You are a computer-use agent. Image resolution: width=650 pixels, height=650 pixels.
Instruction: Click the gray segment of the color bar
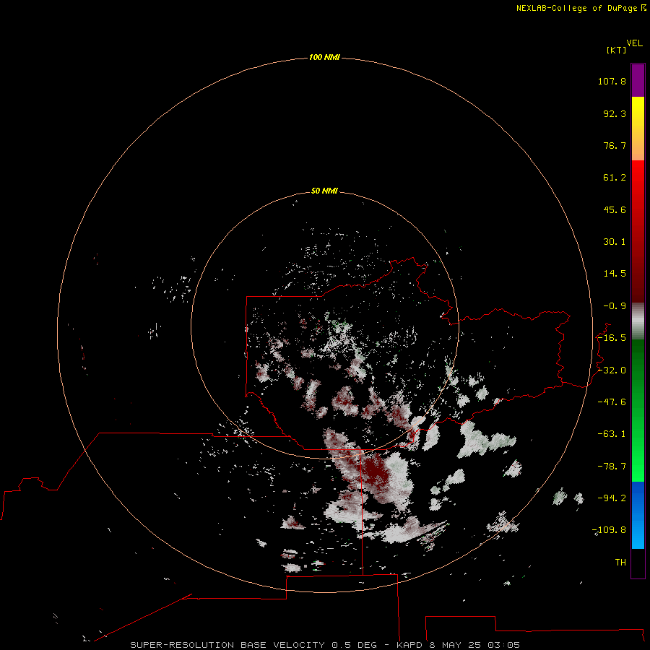tap(638, 321)
